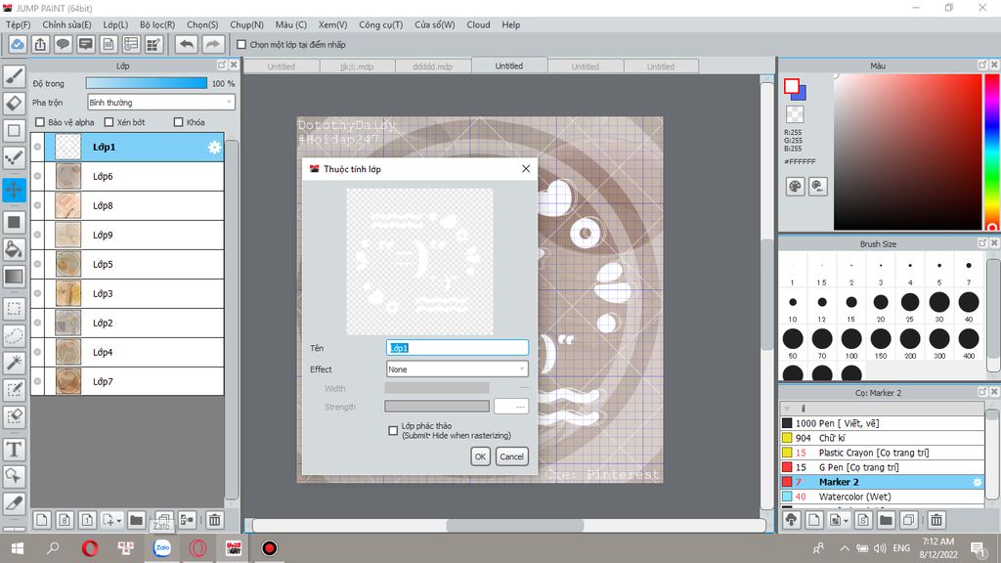1001x563 pixels.
Task: Toggle visibility of layer Lớp6
Action: [38, 176]
